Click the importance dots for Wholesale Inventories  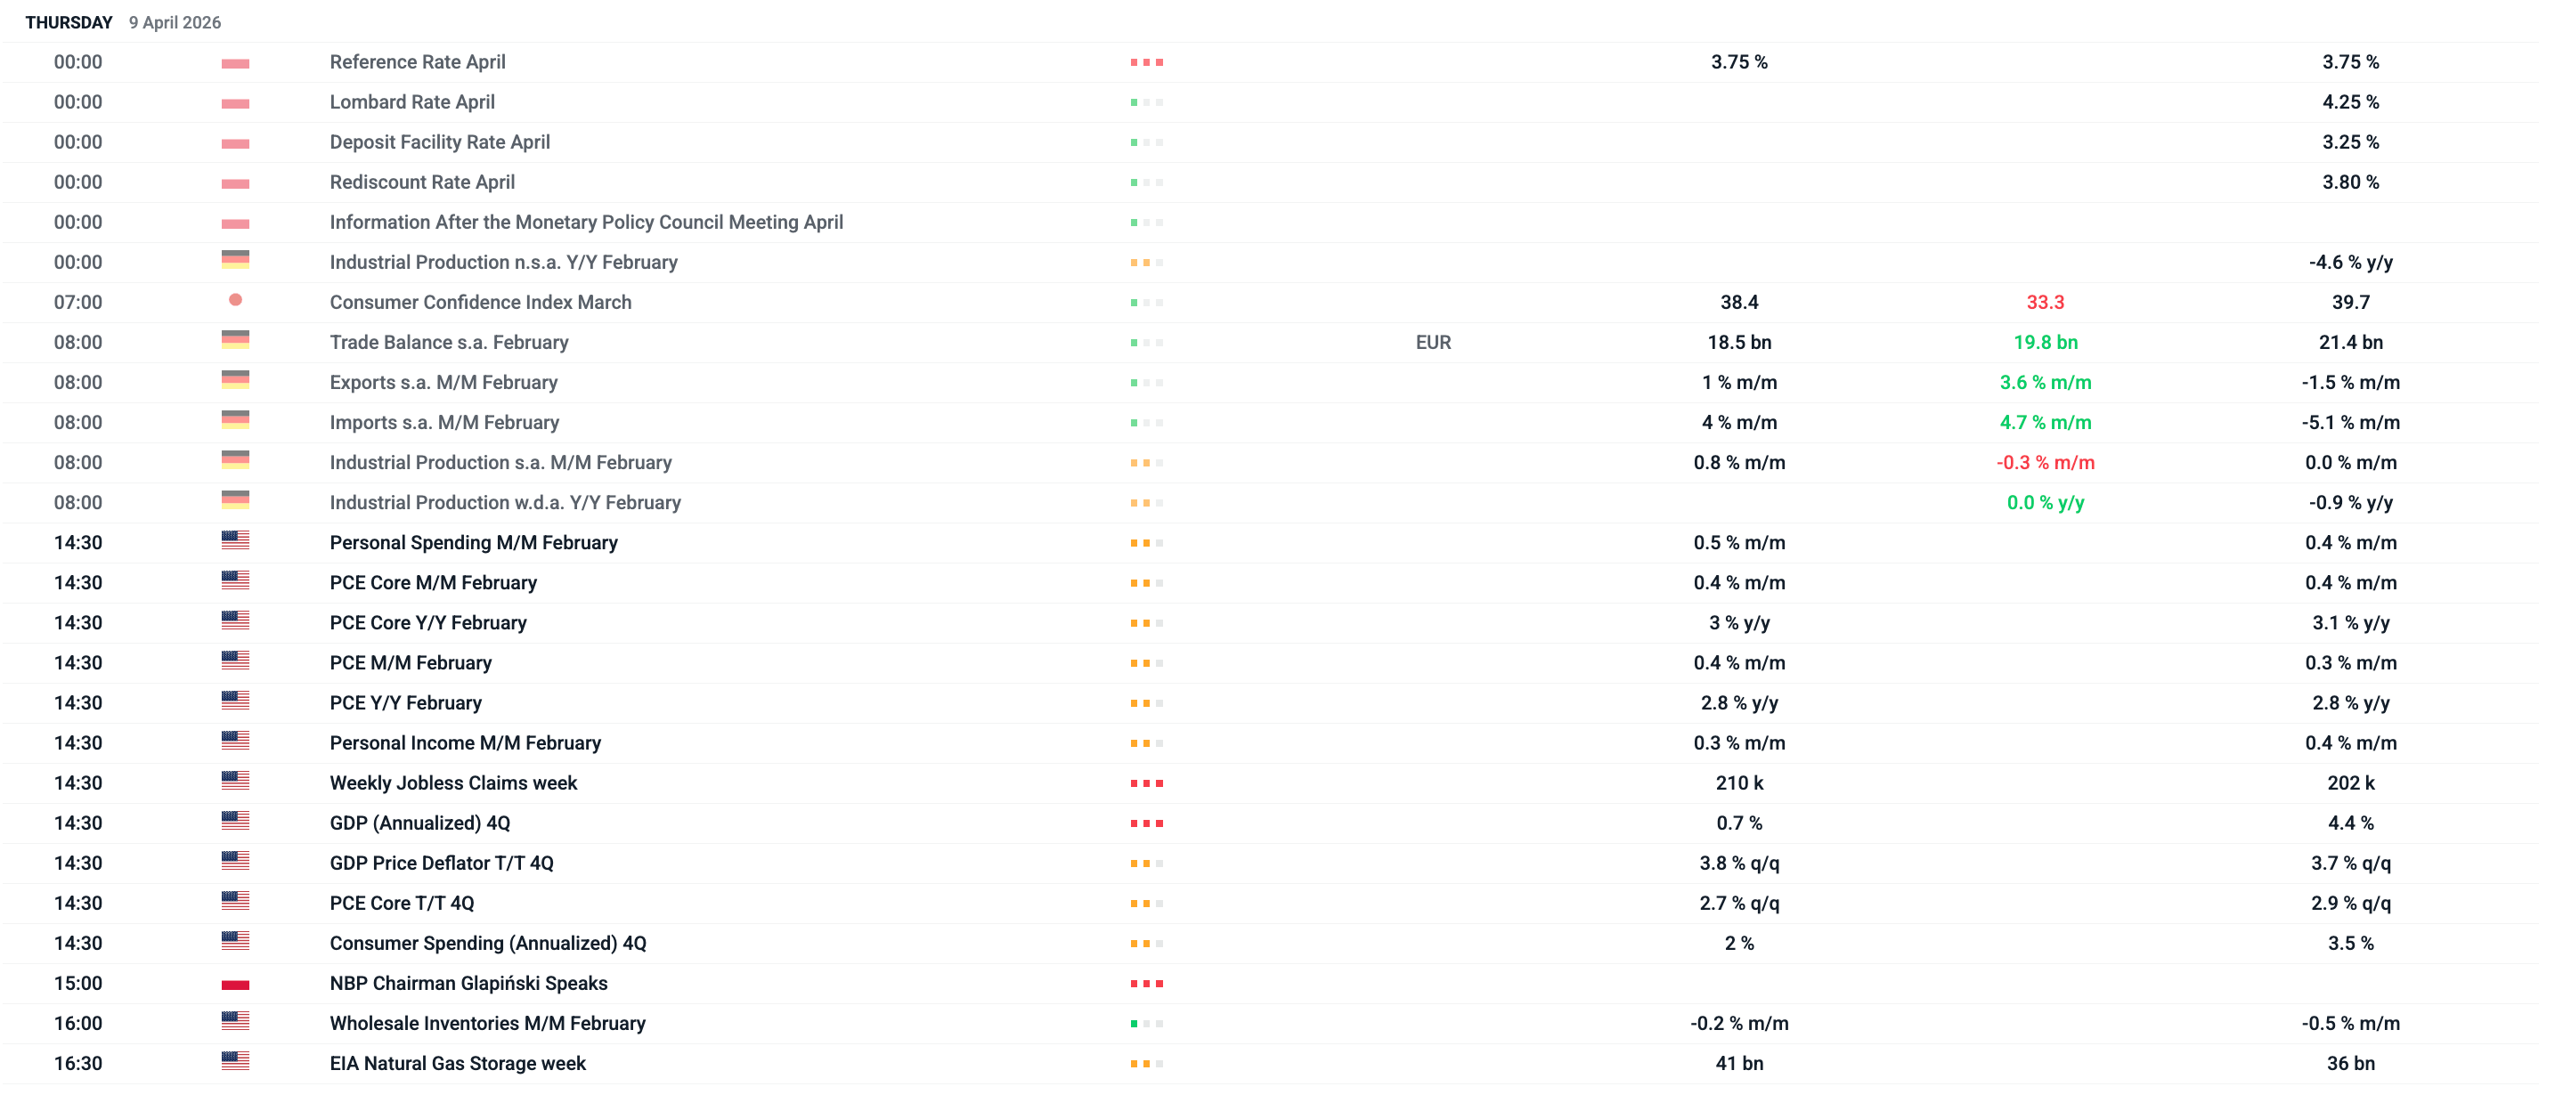click(x=1146, y=1024)
